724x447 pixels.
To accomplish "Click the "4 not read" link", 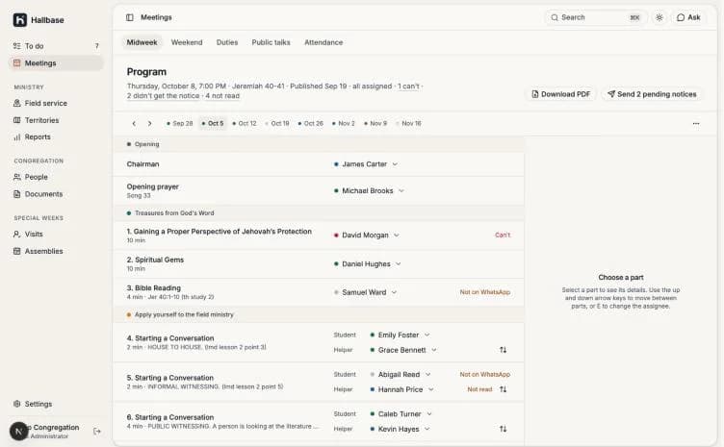I will tap(222, 96).
